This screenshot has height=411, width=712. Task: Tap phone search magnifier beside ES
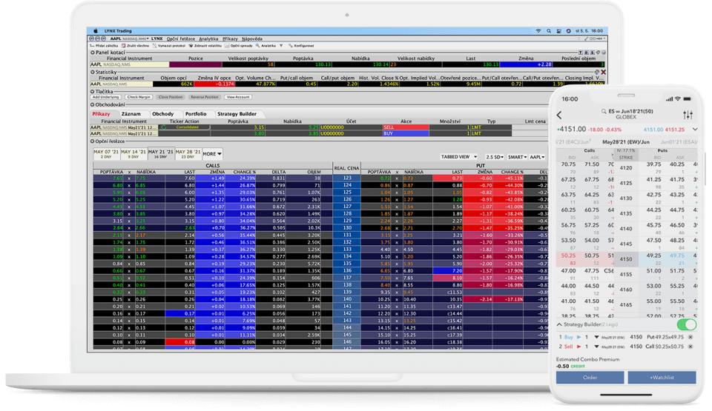point(604,111)
